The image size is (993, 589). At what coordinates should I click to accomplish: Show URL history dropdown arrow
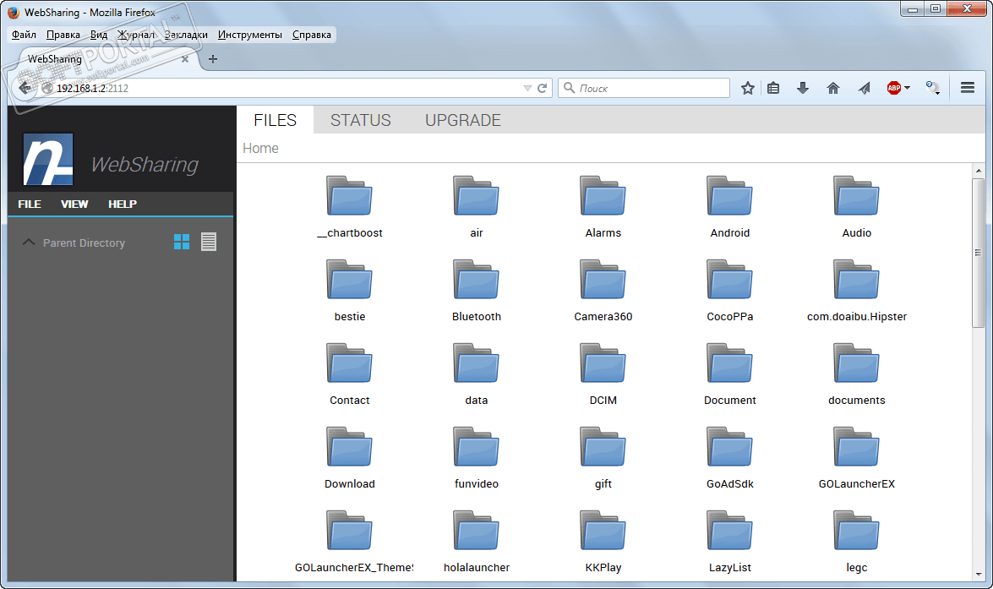click(527, 89)
